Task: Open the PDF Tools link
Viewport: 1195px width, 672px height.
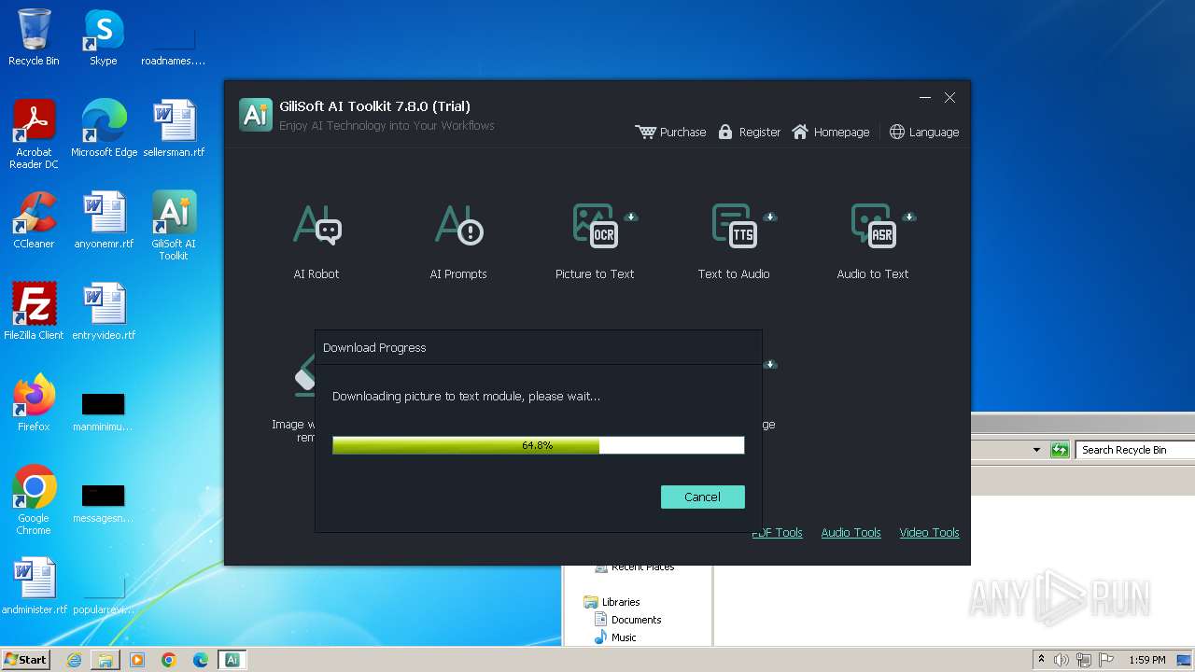Action: (x=777, y=532)
